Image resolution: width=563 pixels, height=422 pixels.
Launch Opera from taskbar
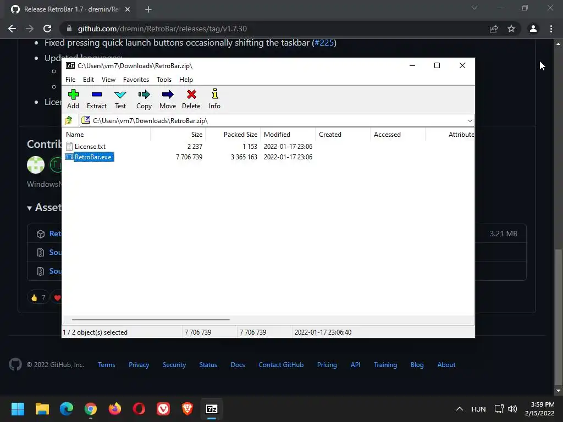(139, 409)
